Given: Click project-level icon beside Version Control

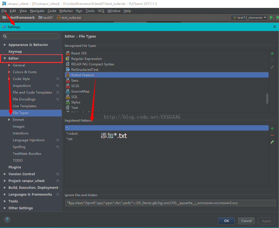Looking at the screenshot, I should [58, 174].
